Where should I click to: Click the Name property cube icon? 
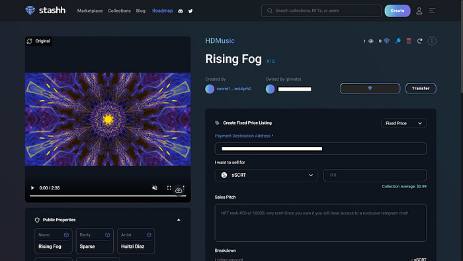click(x=66, y=235)
